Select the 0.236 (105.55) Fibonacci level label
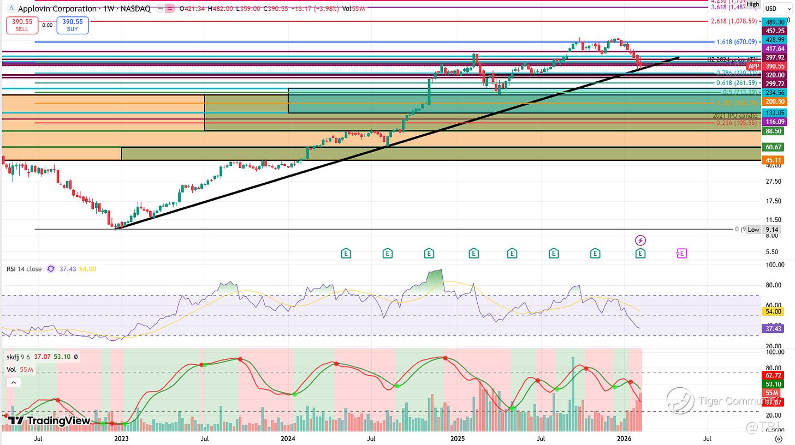Image resolution: width=795 pixels, height=445 pixels. coord(737,123)
